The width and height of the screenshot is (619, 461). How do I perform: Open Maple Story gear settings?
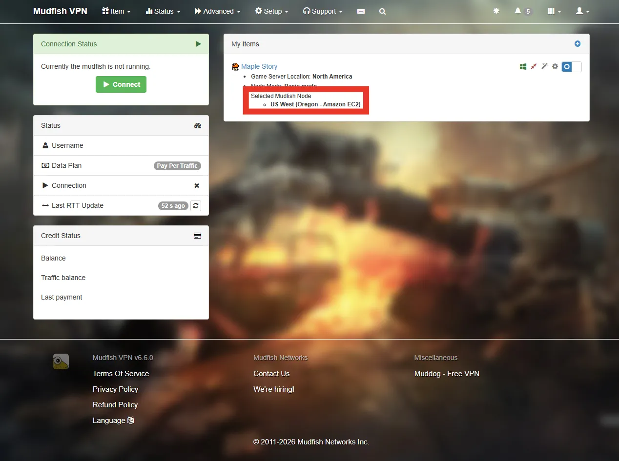tap(555, 66)
